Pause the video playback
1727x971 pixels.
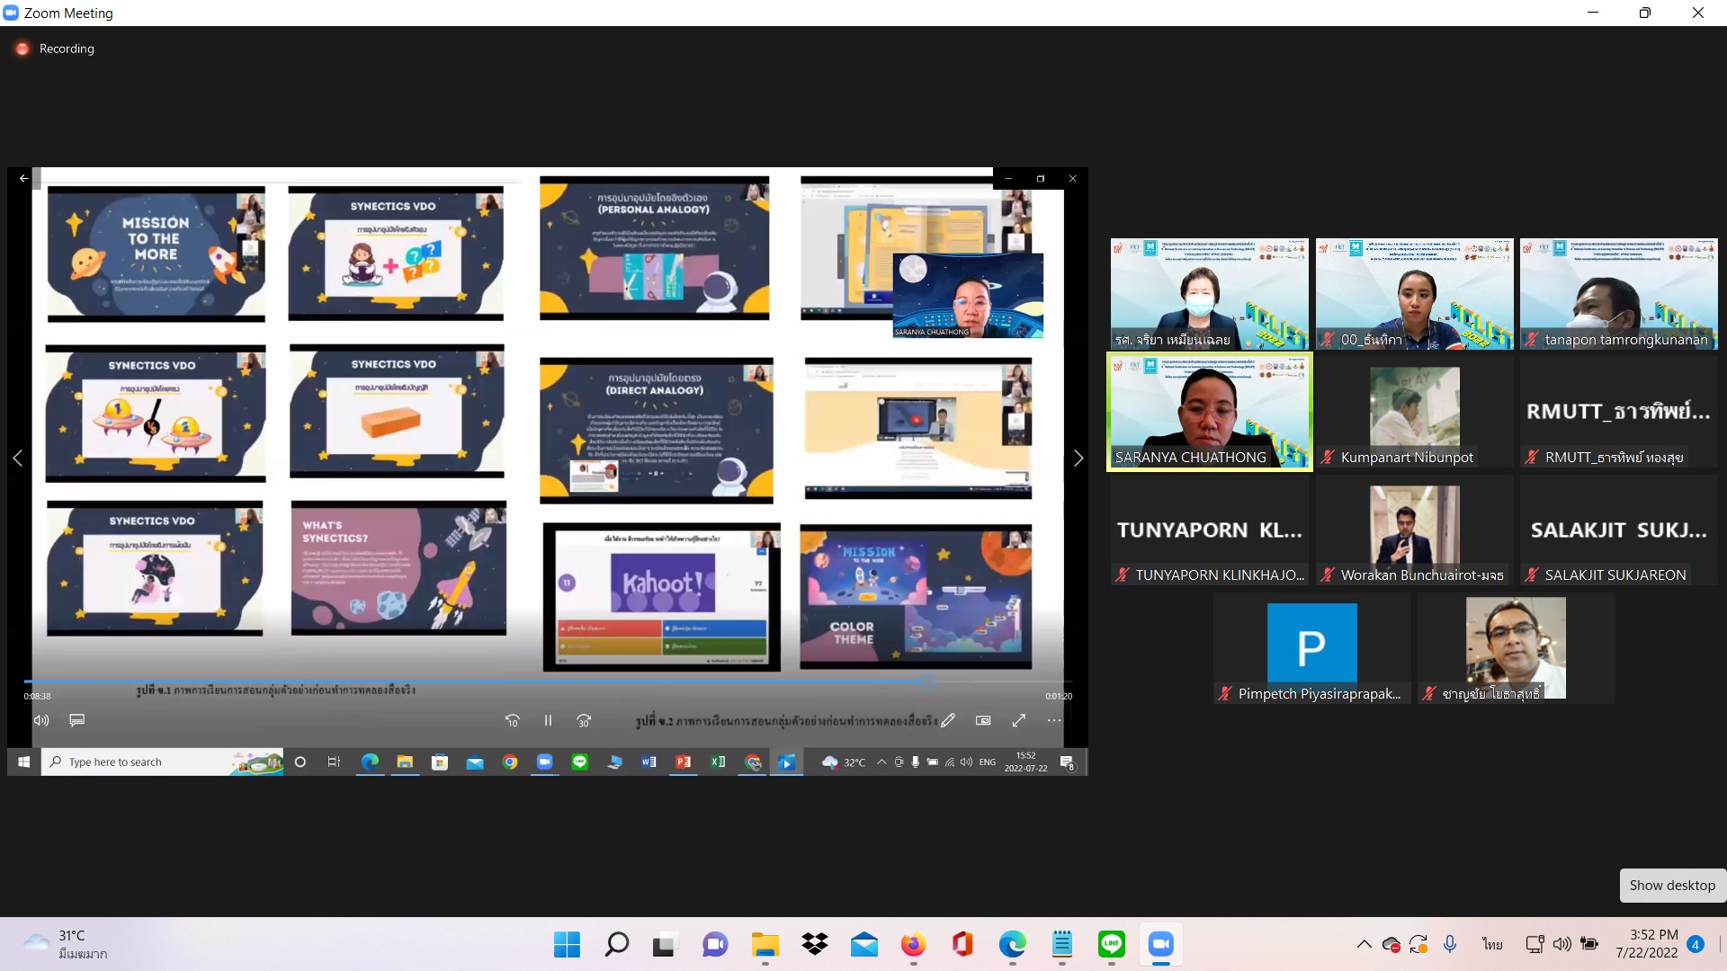pyautogui.click(x=548, y=720)
